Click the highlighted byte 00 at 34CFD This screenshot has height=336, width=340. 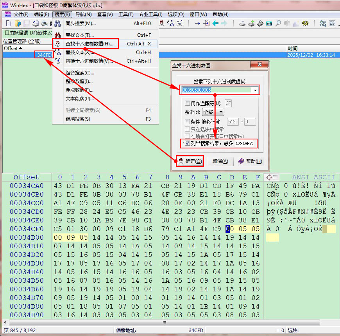(x=229, y=229)
